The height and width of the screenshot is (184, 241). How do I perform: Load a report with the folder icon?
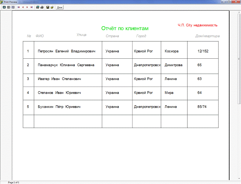click(x=52, y=7)
